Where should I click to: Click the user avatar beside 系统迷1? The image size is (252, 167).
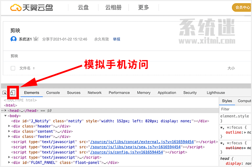[x=13, y=39]
